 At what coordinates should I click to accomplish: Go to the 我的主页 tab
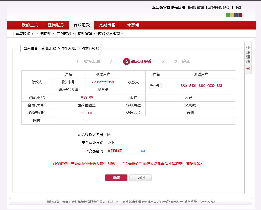[30, 25]
